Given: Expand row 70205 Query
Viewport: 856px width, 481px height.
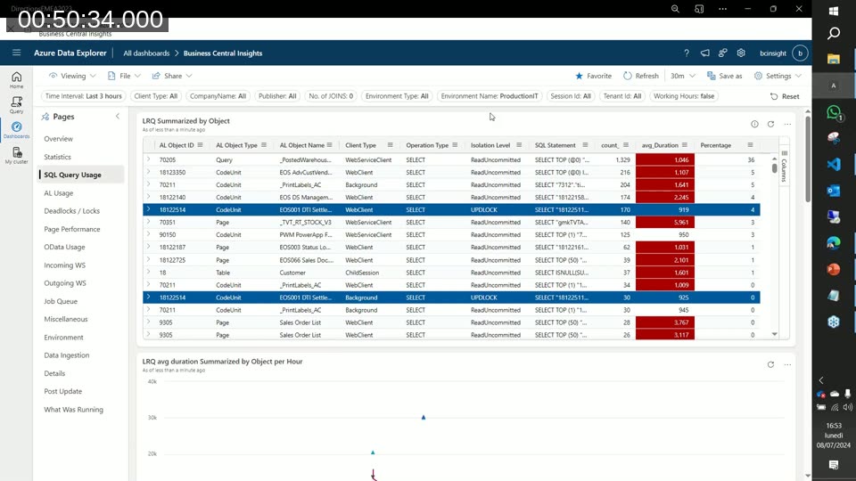Looking at the screenshot, I should (149, 159).
